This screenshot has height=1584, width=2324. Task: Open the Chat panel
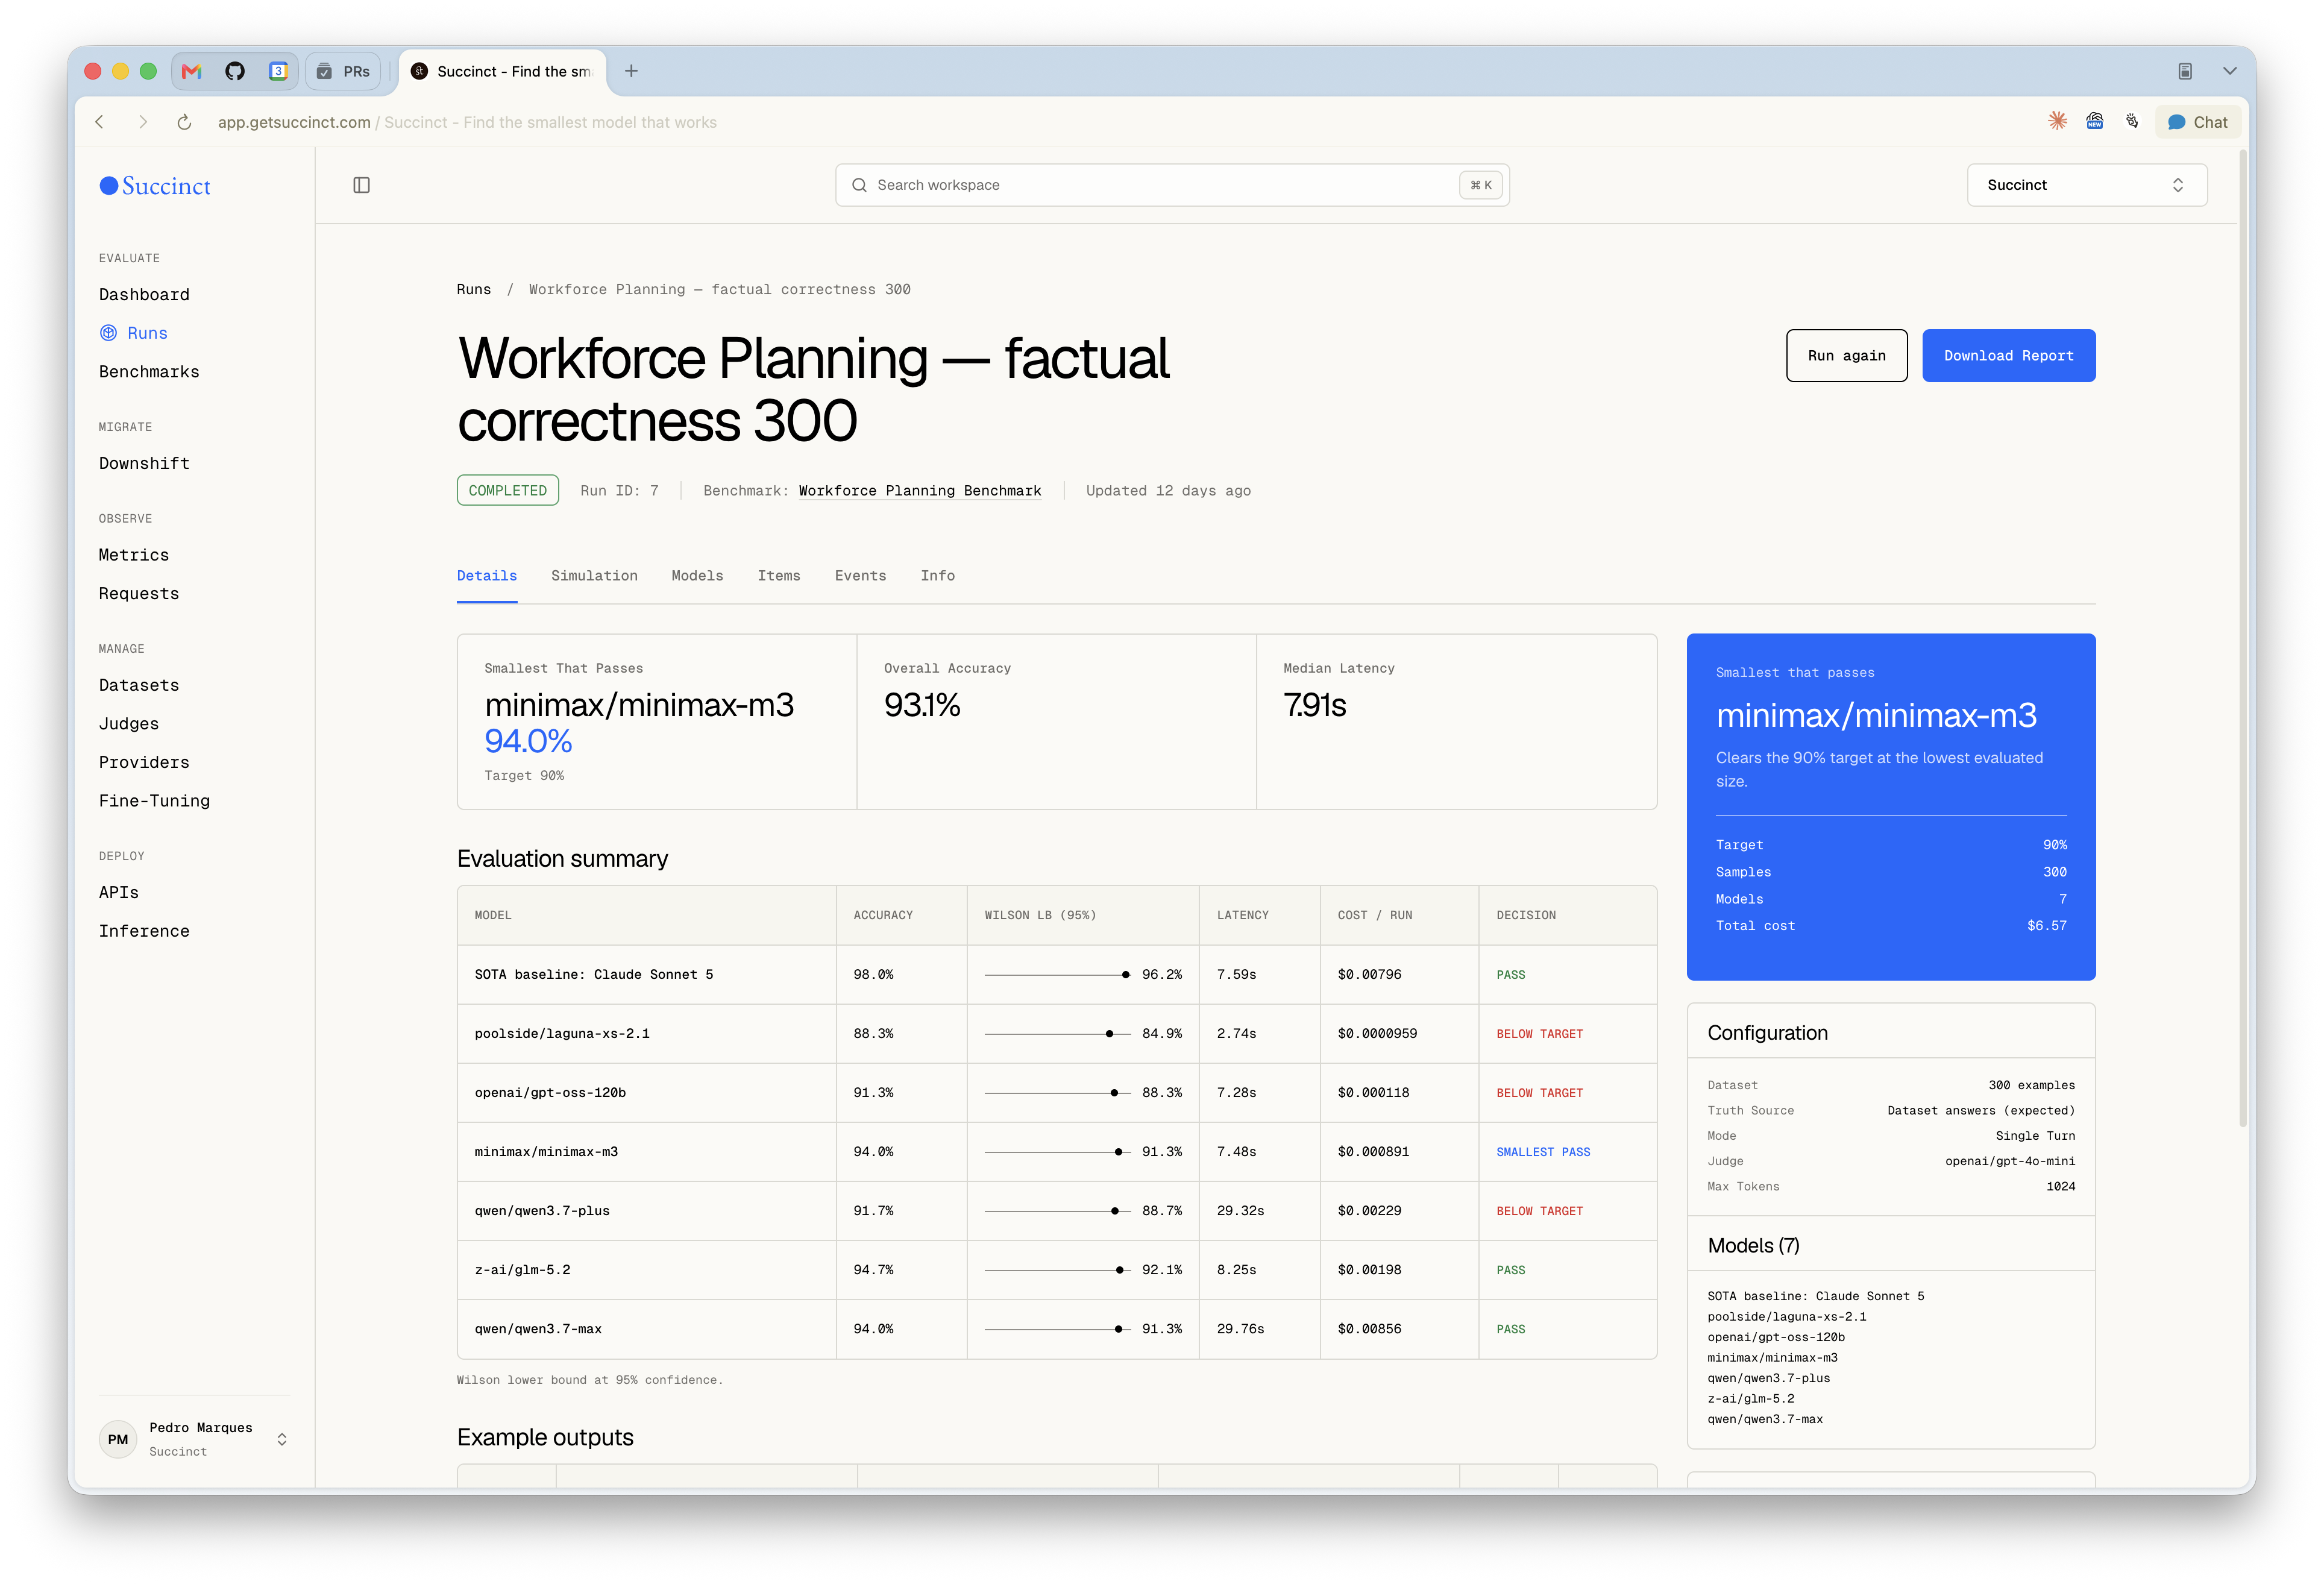(x=2197, y=122)
